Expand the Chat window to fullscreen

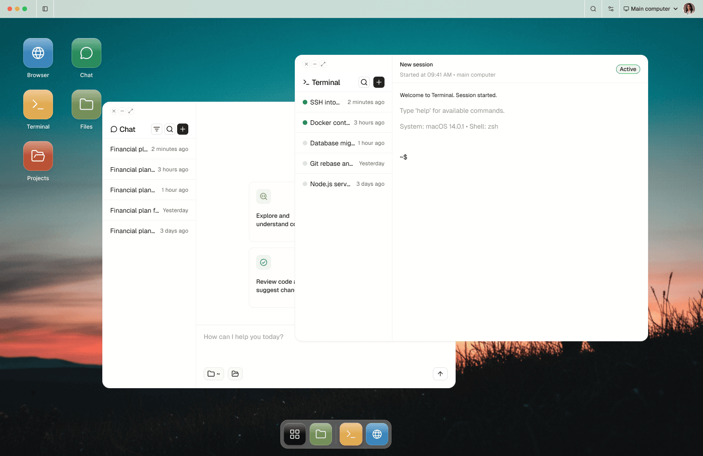pos(131,111)
